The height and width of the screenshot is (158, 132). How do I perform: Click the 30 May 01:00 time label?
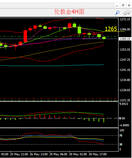(x=78, y=154)
